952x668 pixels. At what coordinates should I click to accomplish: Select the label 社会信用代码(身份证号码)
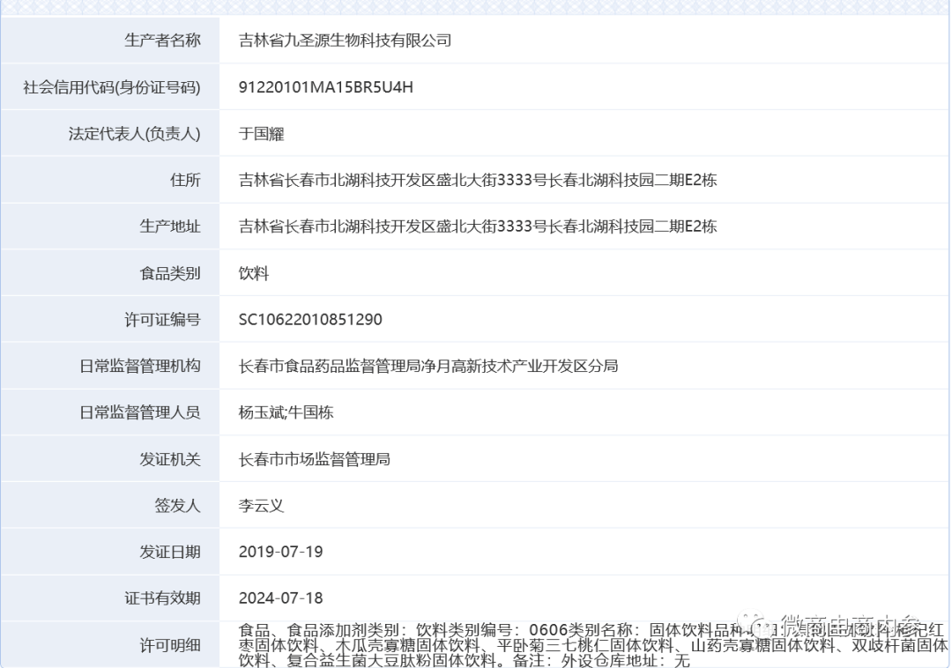(x=112, y=86)
